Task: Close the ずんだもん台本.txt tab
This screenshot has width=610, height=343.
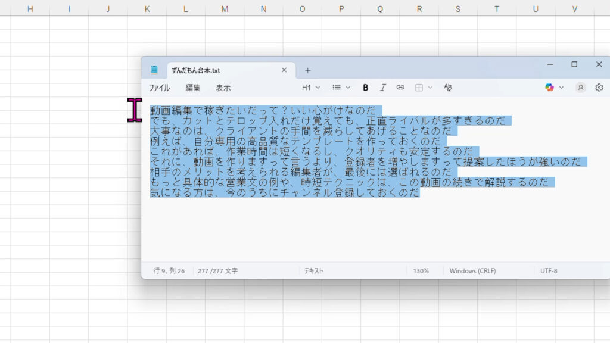Action: (x=284, y=70)
